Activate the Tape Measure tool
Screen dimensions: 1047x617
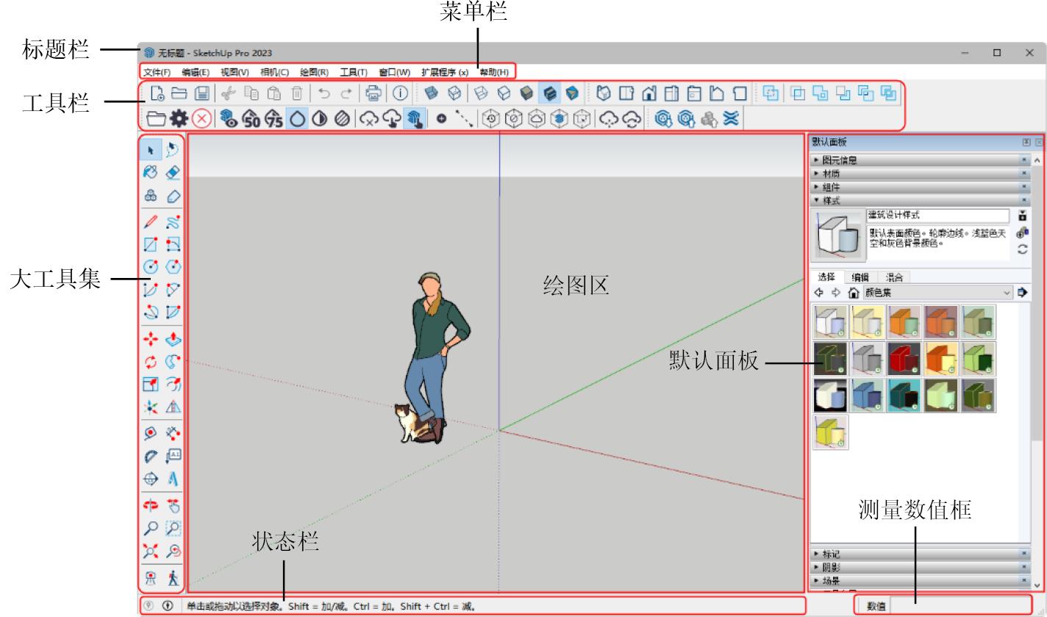click(x=150, y=432)
